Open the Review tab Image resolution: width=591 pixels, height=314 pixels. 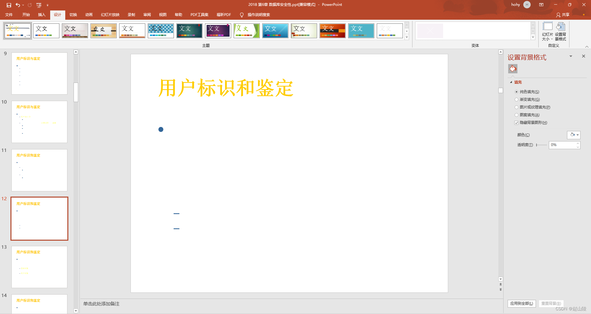[x=147, y=15]
